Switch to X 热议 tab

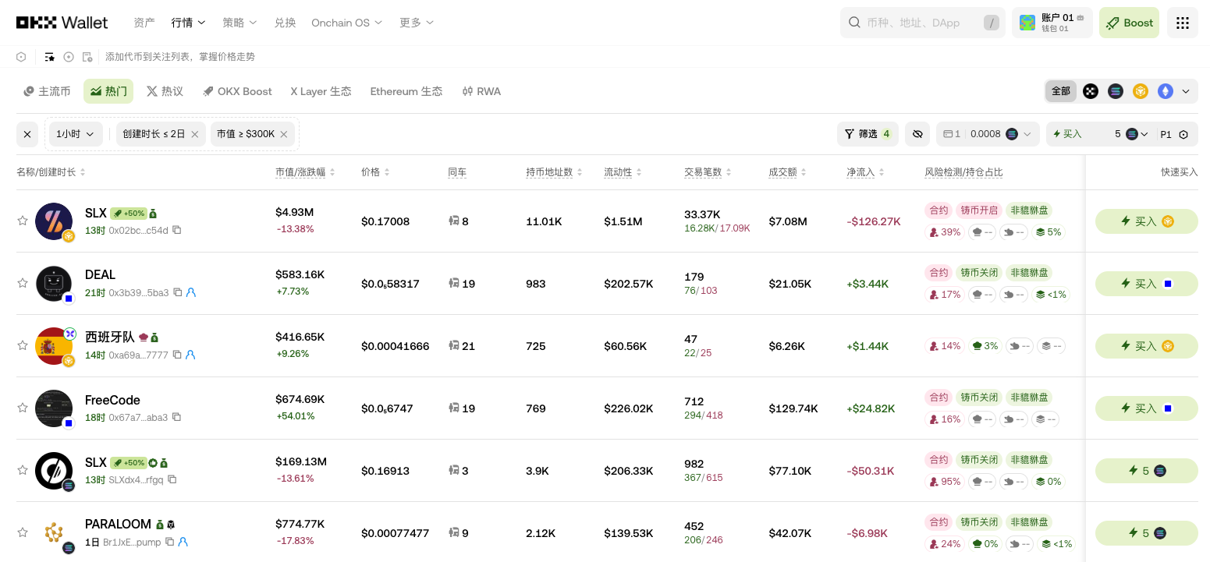(x=165, y=91)
